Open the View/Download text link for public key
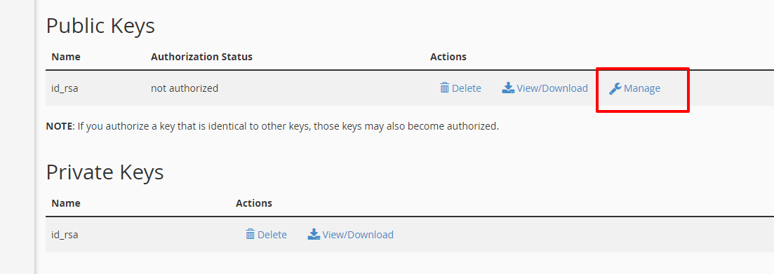The image size is (774, 274). [x=552, y=88]
